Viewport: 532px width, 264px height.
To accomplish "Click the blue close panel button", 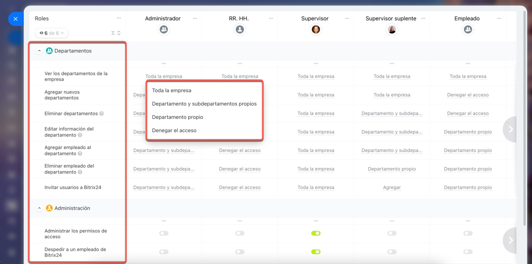I will click(15, 19).
